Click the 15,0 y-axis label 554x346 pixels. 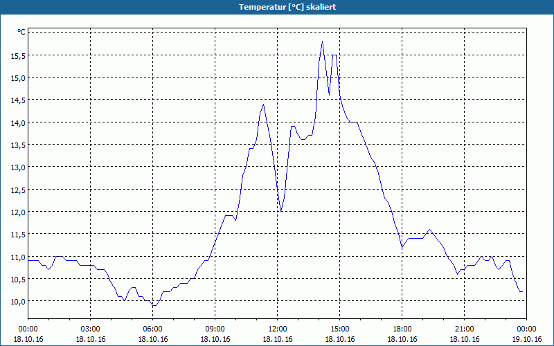(x=19, y=78)
